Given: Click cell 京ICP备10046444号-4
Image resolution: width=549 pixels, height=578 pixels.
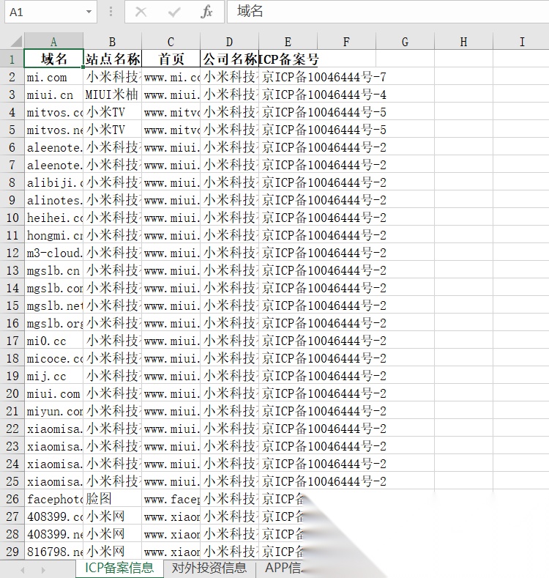Looking at the screenshot, I should pos(324,95).
